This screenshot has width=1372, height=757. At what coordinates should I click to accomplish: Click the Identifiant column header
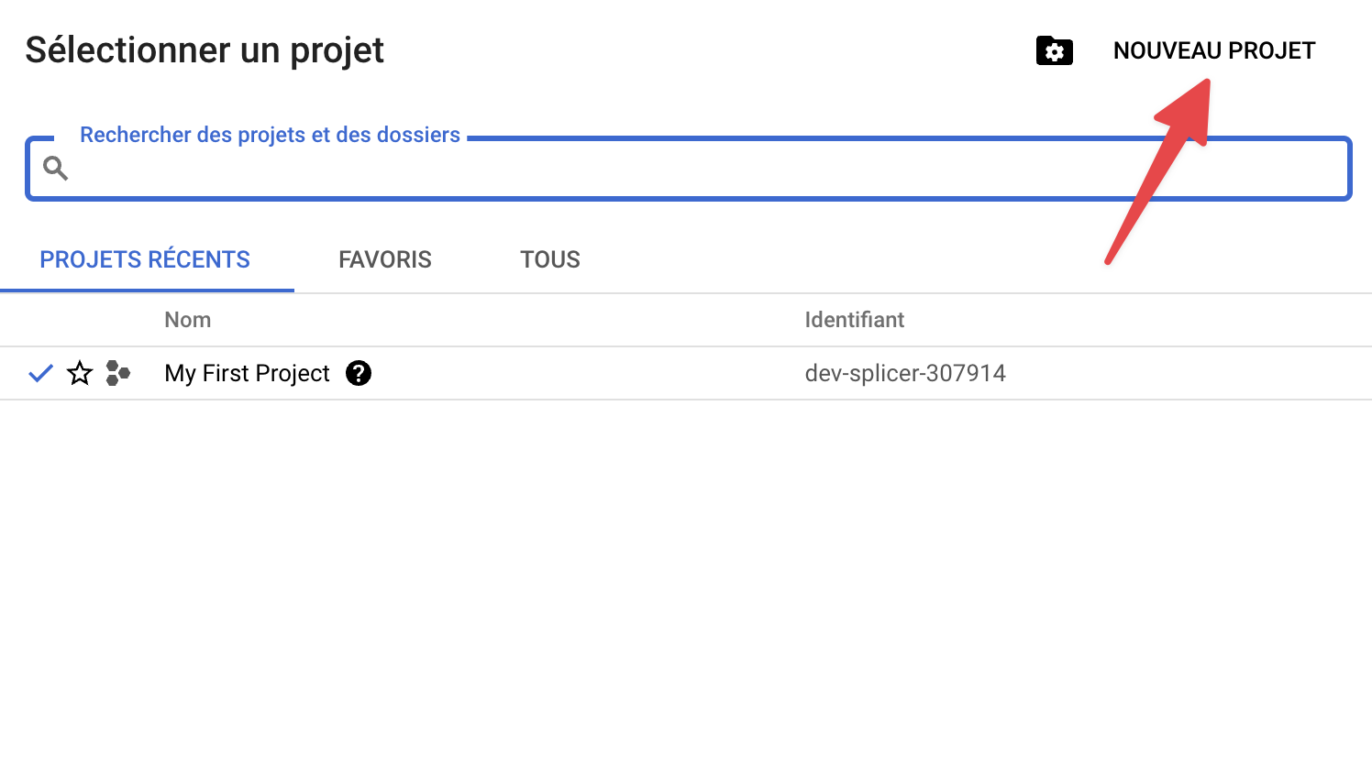pyautogui.click(x=854, y=320)
